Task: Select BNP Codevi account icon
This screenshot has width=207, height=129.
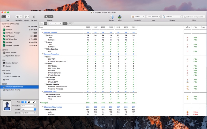Action: (4, 36)
